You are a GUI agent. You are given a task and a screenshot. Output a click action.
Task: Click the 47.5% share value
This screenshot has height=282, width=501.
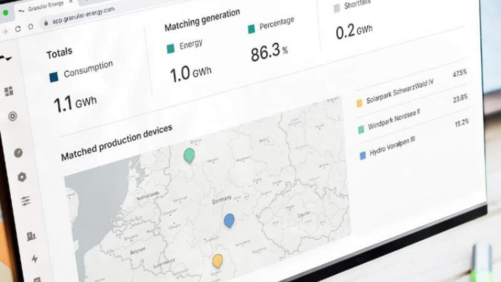(x=460, y=73)
